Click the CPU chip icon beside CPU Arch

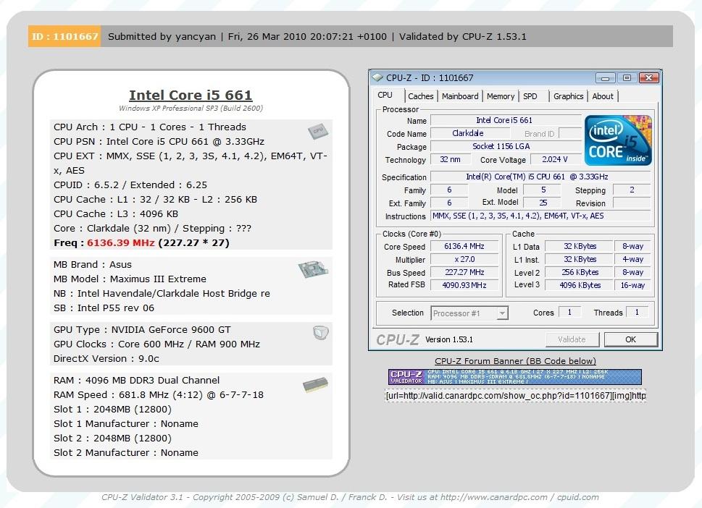click(318, 131)
